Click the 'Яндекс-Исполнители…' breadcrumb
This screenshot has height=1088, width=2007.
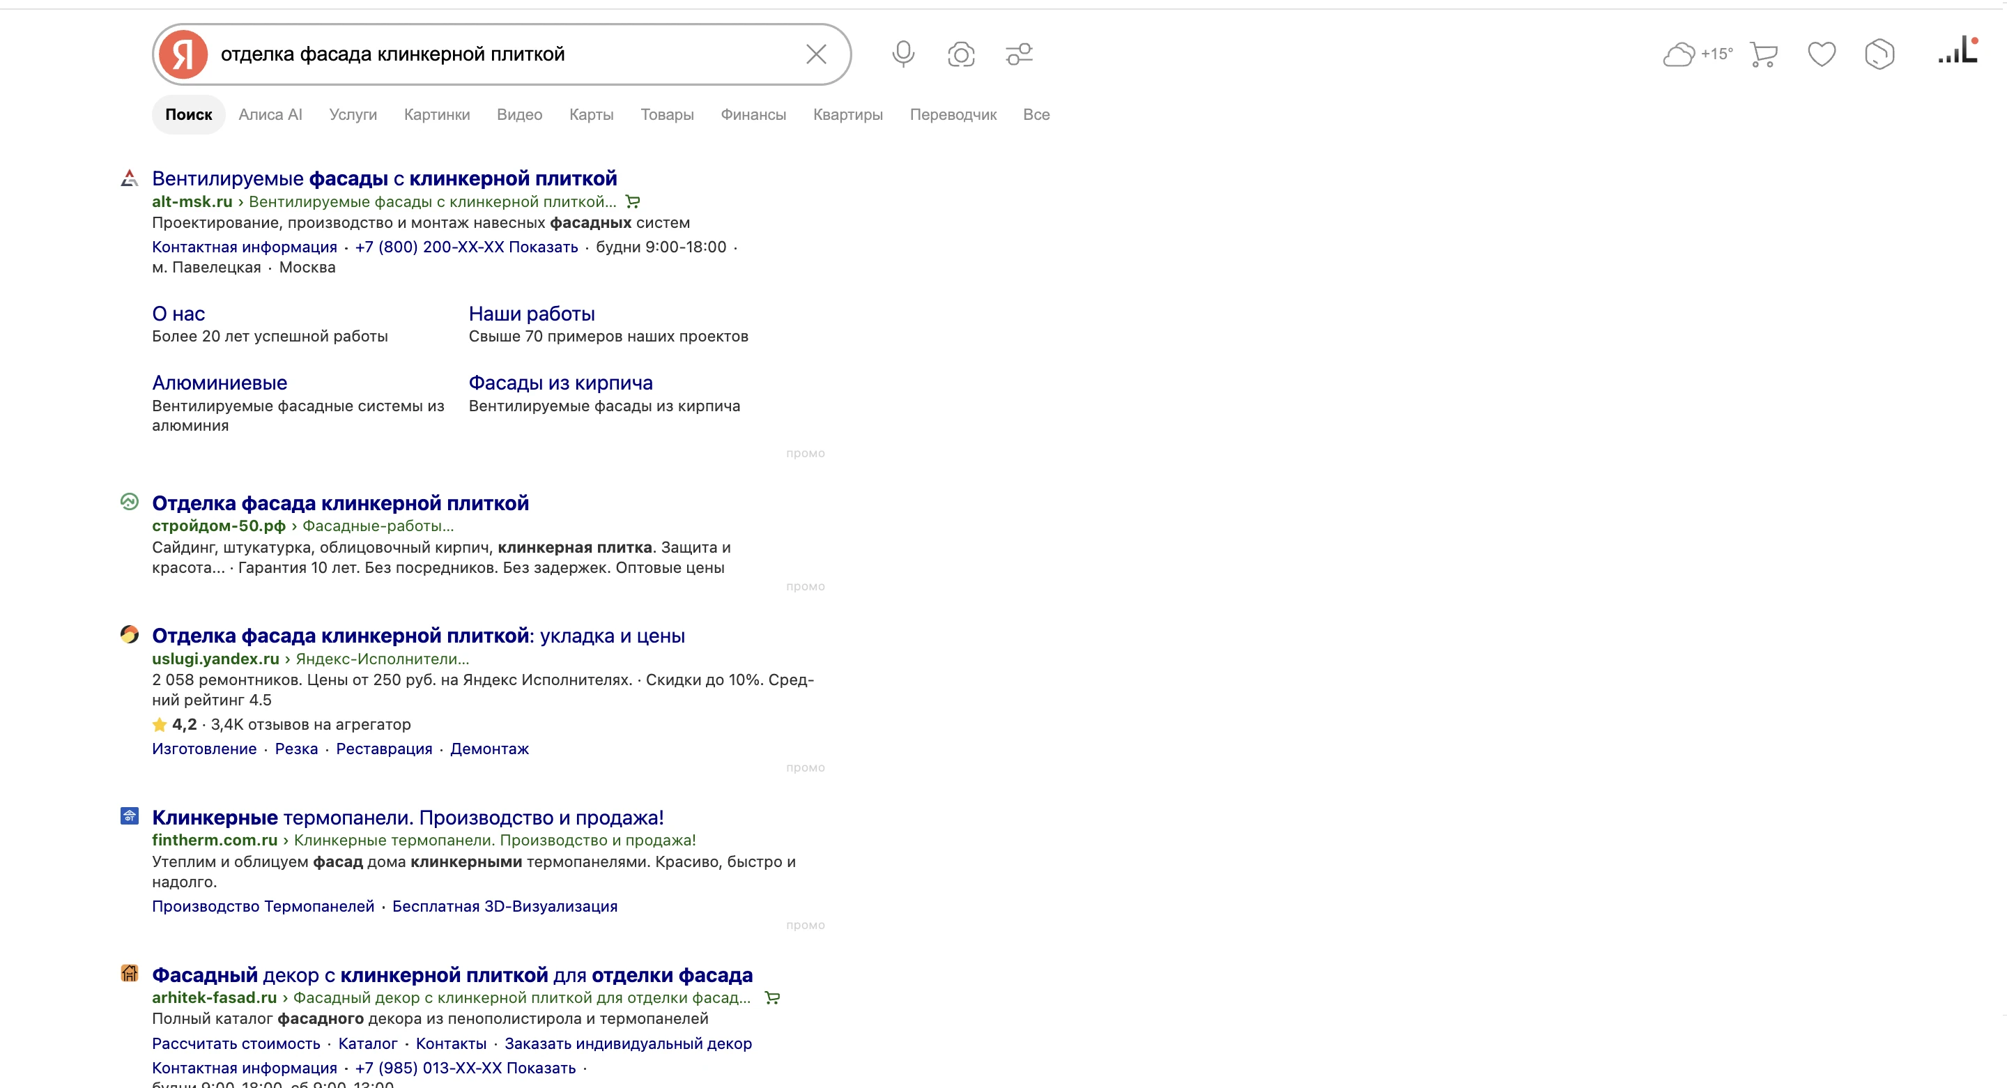click(383, 659)
